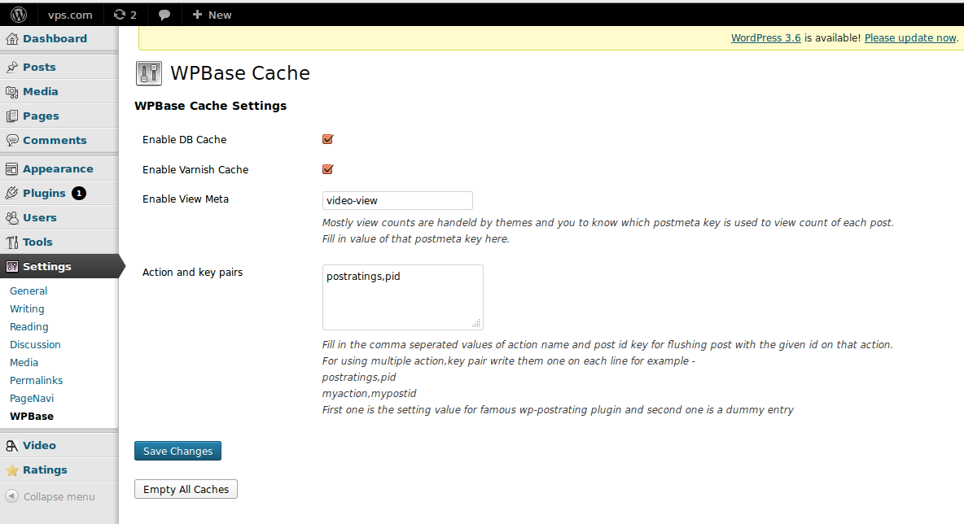Click the Appearance icon in sidebar
This screenshot has height=524, width=964.
[x=11, y=169]
